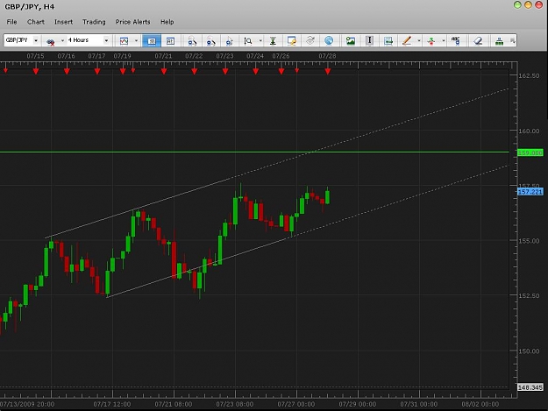Click the yellow window minimize button

(x=528, y=5)
